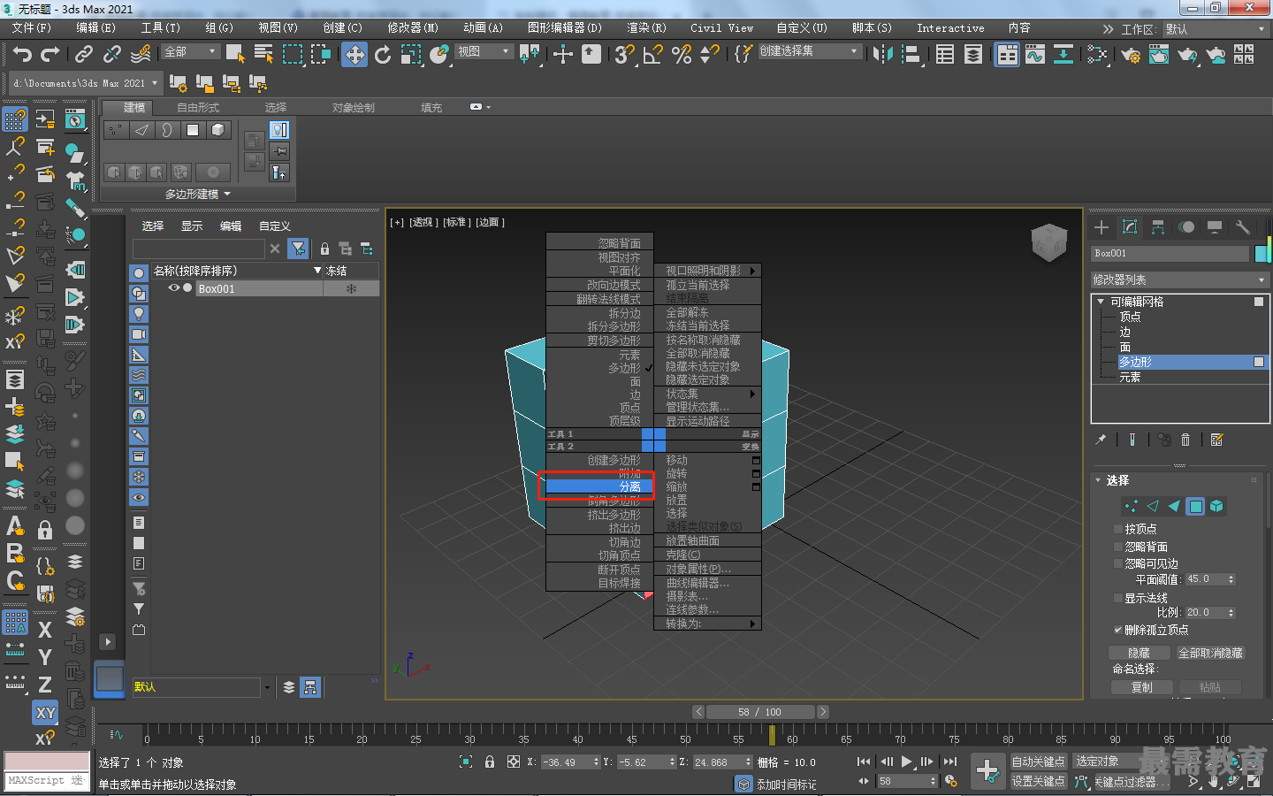The height and width of the screenshot is (796, 1273).
Task: Select the Select and Link chain tool
Action: 84,55
